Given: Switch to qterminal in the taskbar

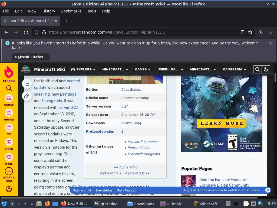Looking at the screenshot, I should 109,204.
